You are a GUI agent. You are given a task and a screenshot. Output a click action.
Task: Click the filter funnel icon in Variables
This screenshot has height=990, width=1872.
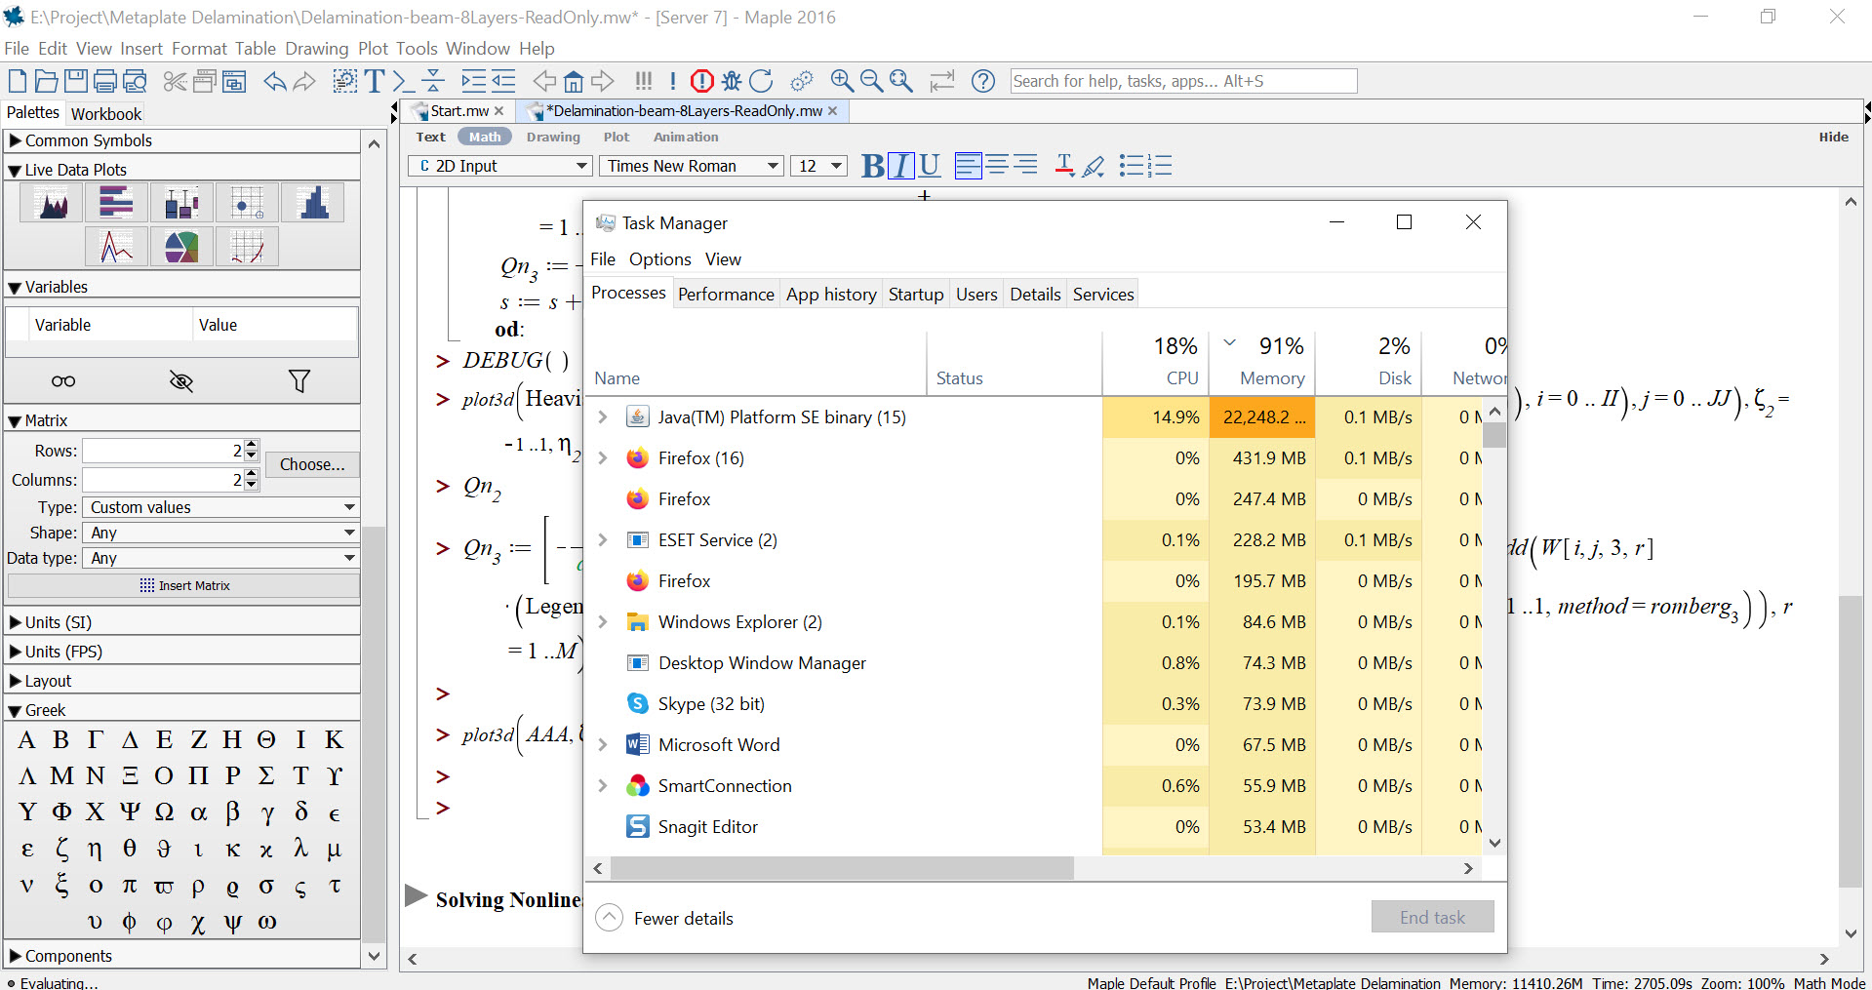tap(299, 381)
